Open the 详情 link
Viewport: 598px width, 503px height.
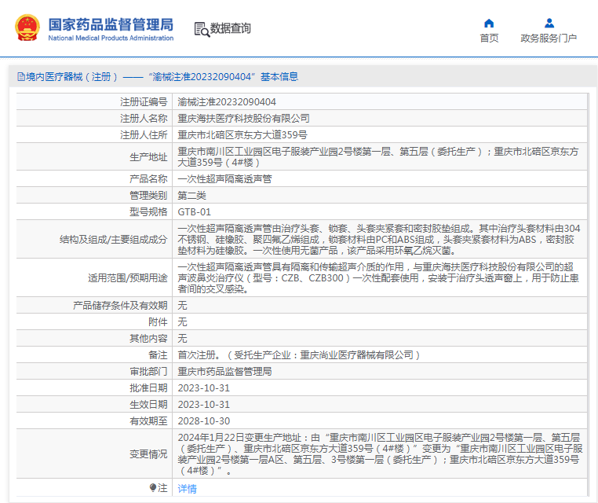pos(188,489)
